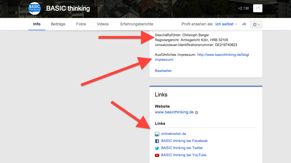Image resolution: width=291 pixels, height=163 pixels.
Task: Open BASIC thinking bei Facebook link
Action: pyautogui.click(x=184, y=141)
